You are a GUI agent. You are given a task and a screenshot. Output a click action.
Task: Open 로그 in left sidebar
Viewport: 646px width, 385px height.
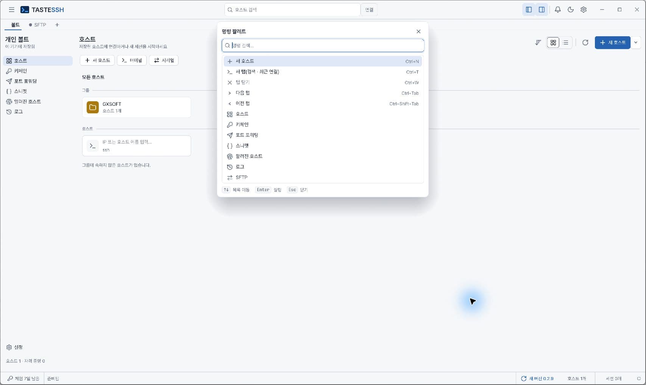tap(38, 112)
